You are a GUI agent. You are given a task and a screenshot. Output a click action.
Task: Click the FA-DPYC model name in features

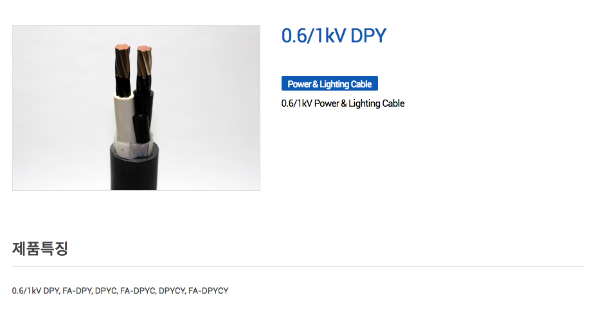click(138, 291)
